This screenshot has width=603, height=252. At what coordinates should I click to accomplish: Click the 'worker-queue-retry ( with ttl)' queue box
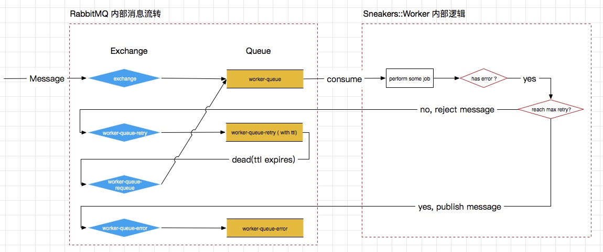265,133
